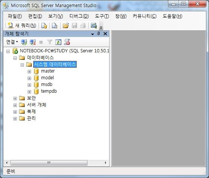Screen dimensions: 209x178
Task: Click the scroll left arrow in Object Explorer
Action: click(x=7, y=163)
